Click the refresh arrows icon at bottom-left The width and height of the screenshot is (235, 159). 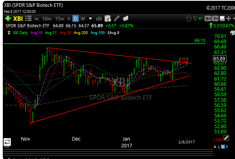point(7,142)
